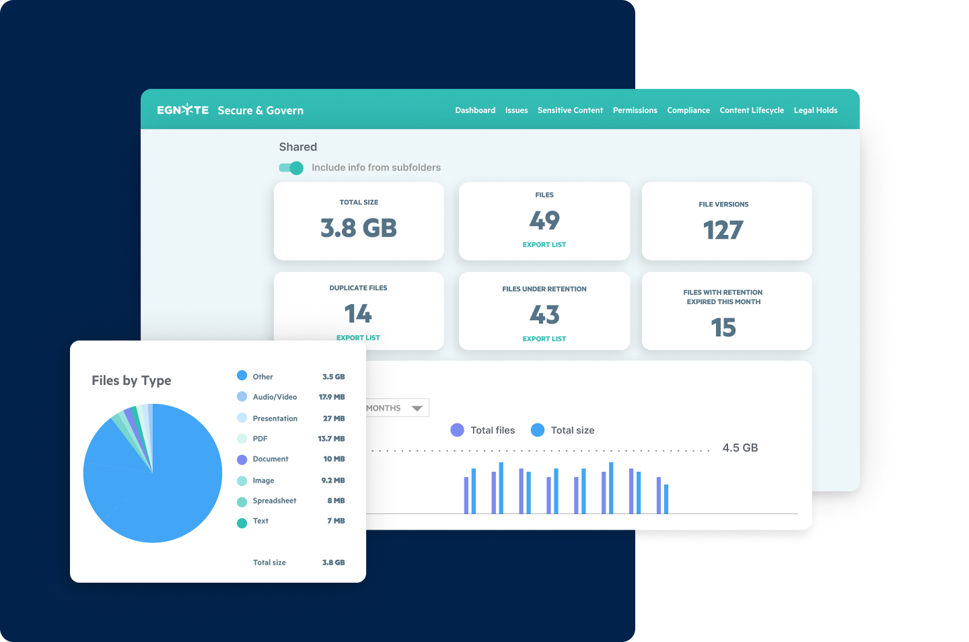Click the Document legend color dot
Screen dimensions: 969x642
pos(242,459)
